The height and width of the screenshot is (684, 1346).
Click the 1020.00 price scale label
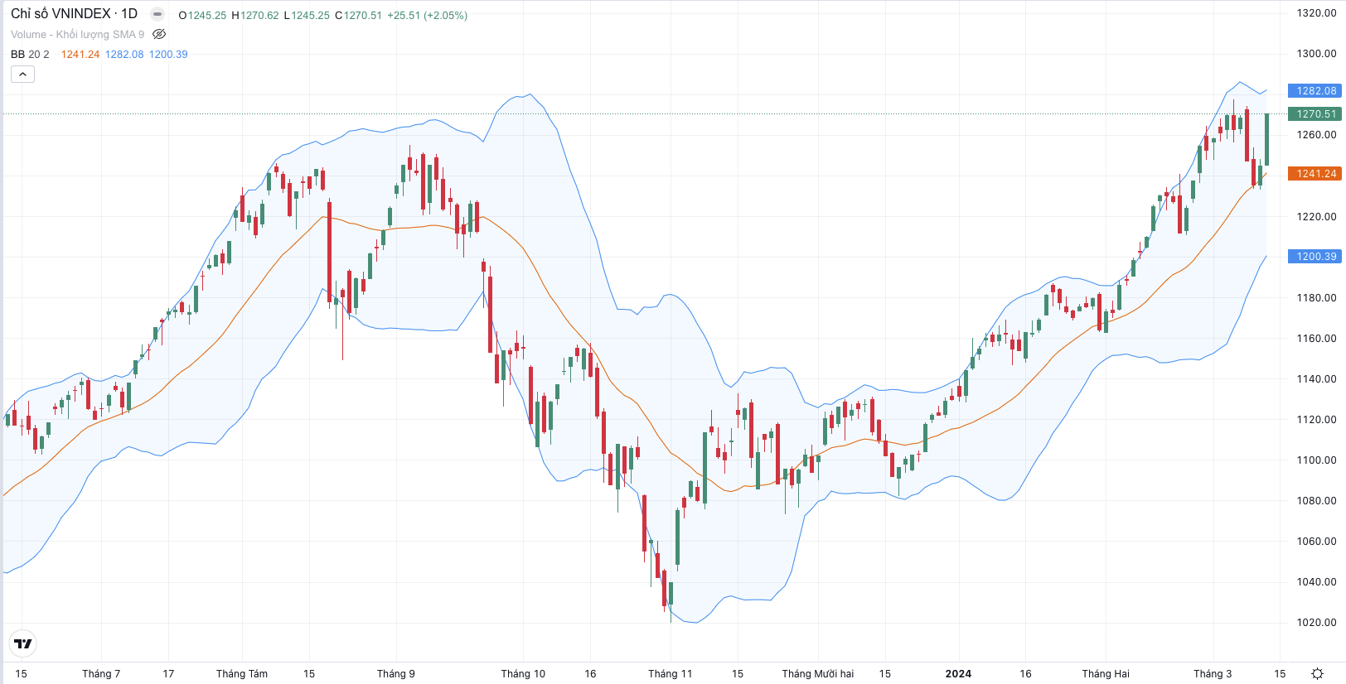click(1316, 623)
